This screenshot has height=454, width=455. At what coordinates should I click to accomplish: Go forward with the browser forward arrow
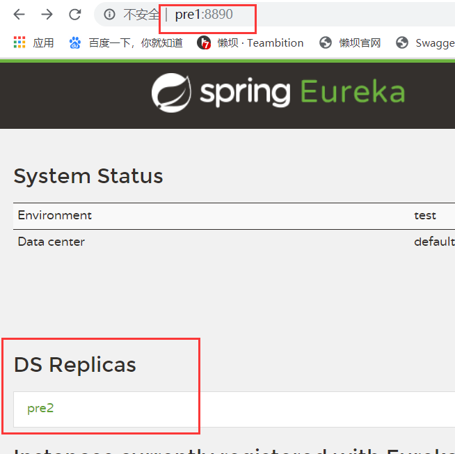tap(47, 14)
